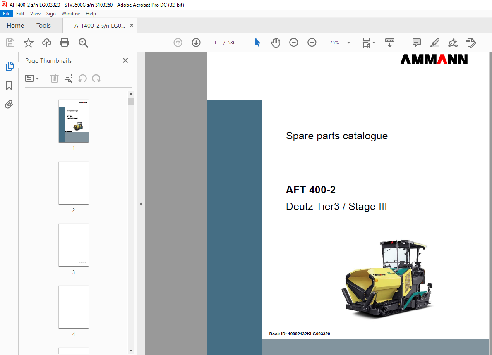Show Page Thumbnails panel icon

point(10,66)
